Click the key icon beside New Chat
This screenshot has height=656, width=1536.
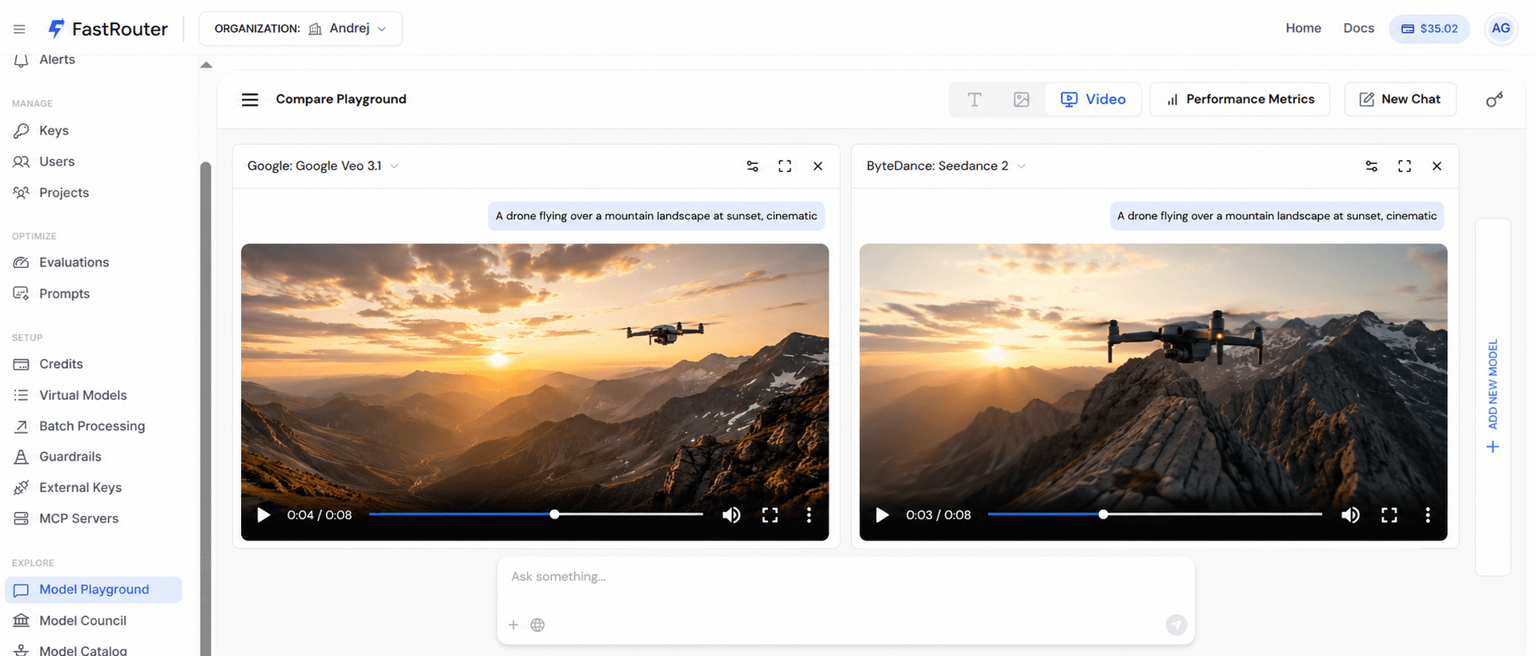click(x=1494, y=99)
